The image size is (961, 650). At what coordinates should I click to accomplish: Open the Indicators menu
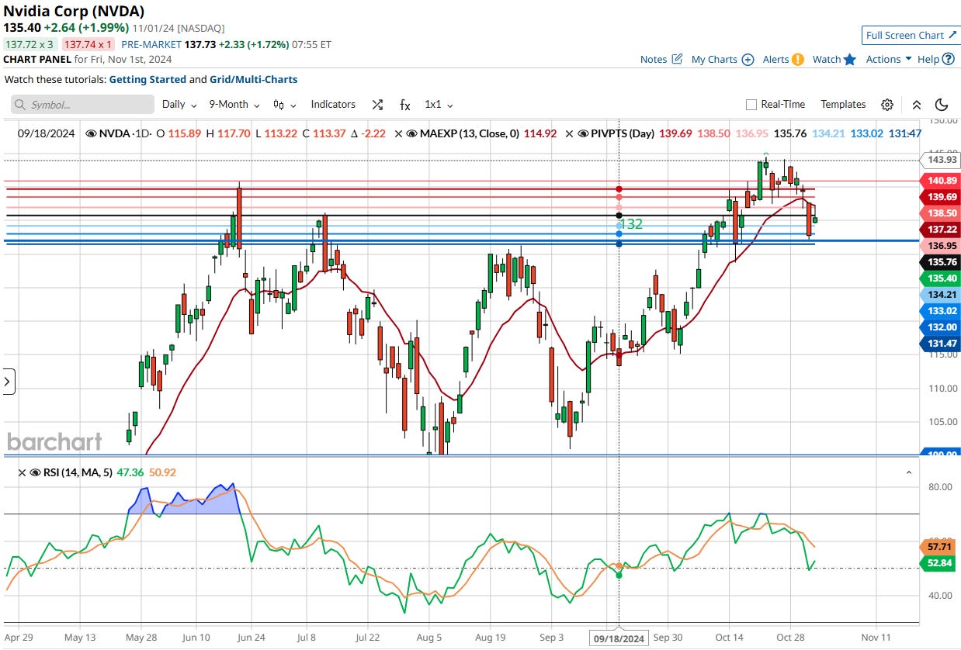333,105
